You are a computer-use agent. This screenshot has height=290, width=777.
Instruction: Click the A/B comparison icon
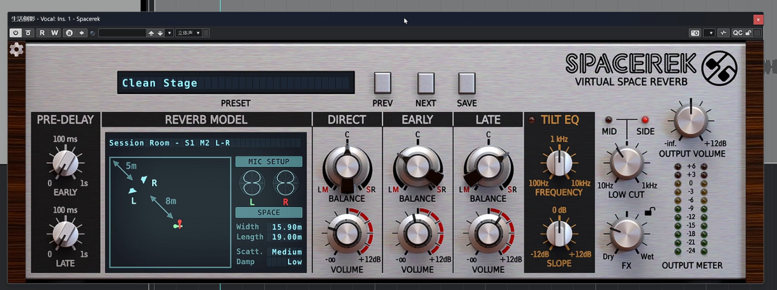pyautogui.click(x=70, y=33)
